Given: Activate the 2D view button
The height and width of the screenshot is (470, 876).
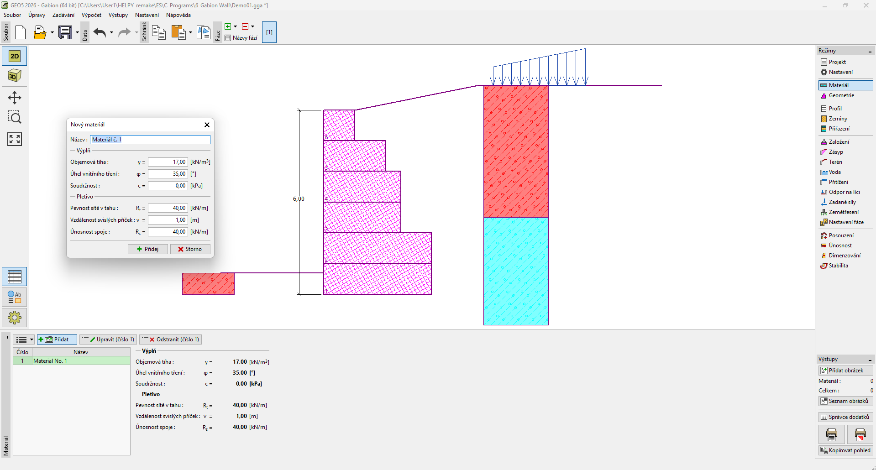Looking at the screenshot, I should 14,56.
